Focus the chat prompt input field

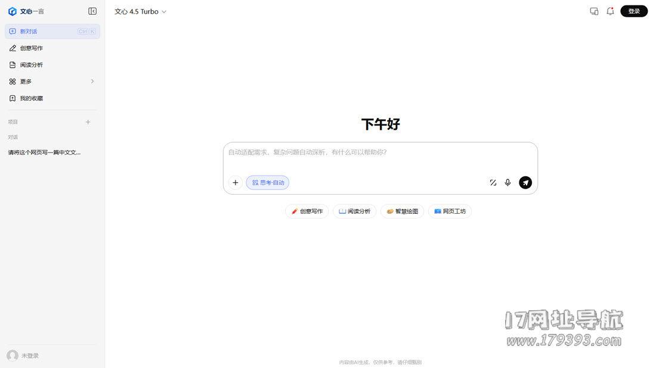380,157
